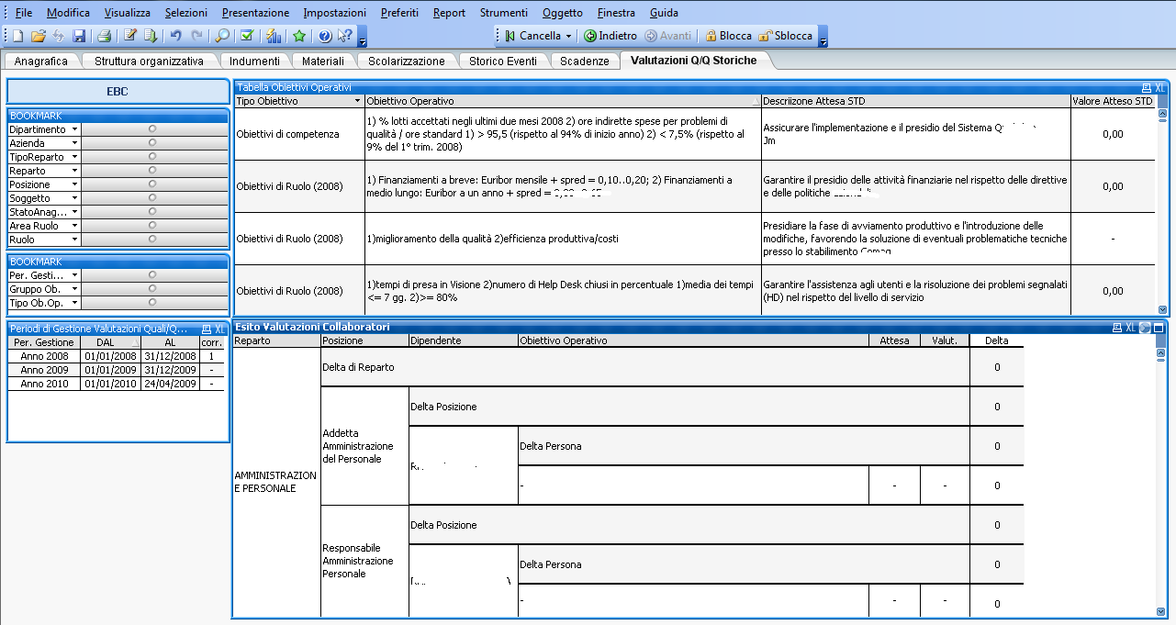Image resolution: width=1176 pixels, height=625 pixels.
Task: Undo the last layout change
Action: click(175, 36)
